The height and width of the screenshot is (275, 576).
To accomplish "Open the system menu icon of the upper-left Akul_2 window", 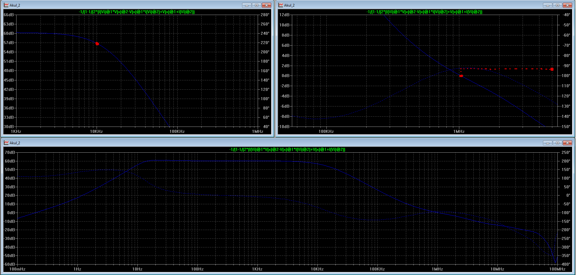I will pyautogui.click(x=6, y=5).
